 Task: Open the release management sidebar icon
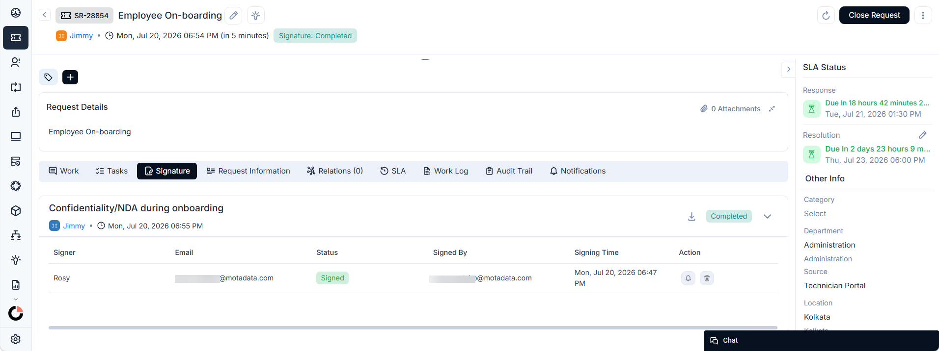click(x=16, y=112)
